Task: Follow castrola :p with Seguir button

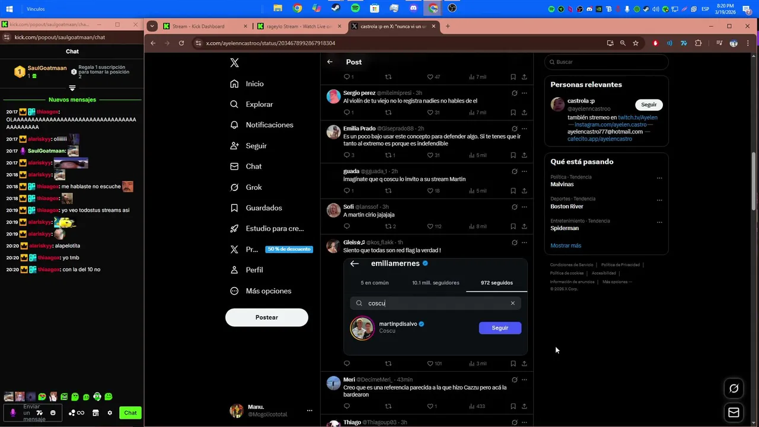Action: pyautogui.click(x=649, y=104)
